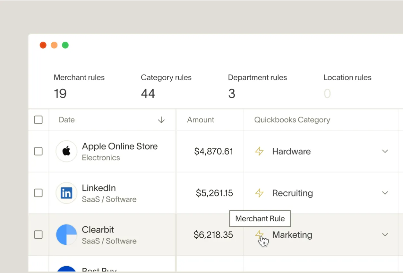The width and height of the screenshot is (403, 273).
Task: Switch to the Category rules tab
Action: pyautogui.click(x=166, y=77)
